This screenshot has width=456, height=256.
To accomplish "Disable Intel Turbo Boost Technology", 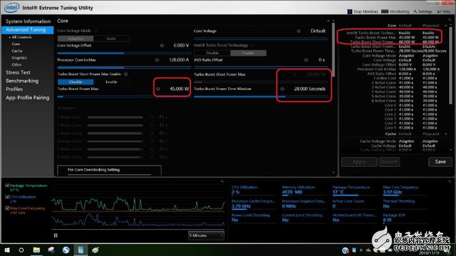I will [212, 53].
